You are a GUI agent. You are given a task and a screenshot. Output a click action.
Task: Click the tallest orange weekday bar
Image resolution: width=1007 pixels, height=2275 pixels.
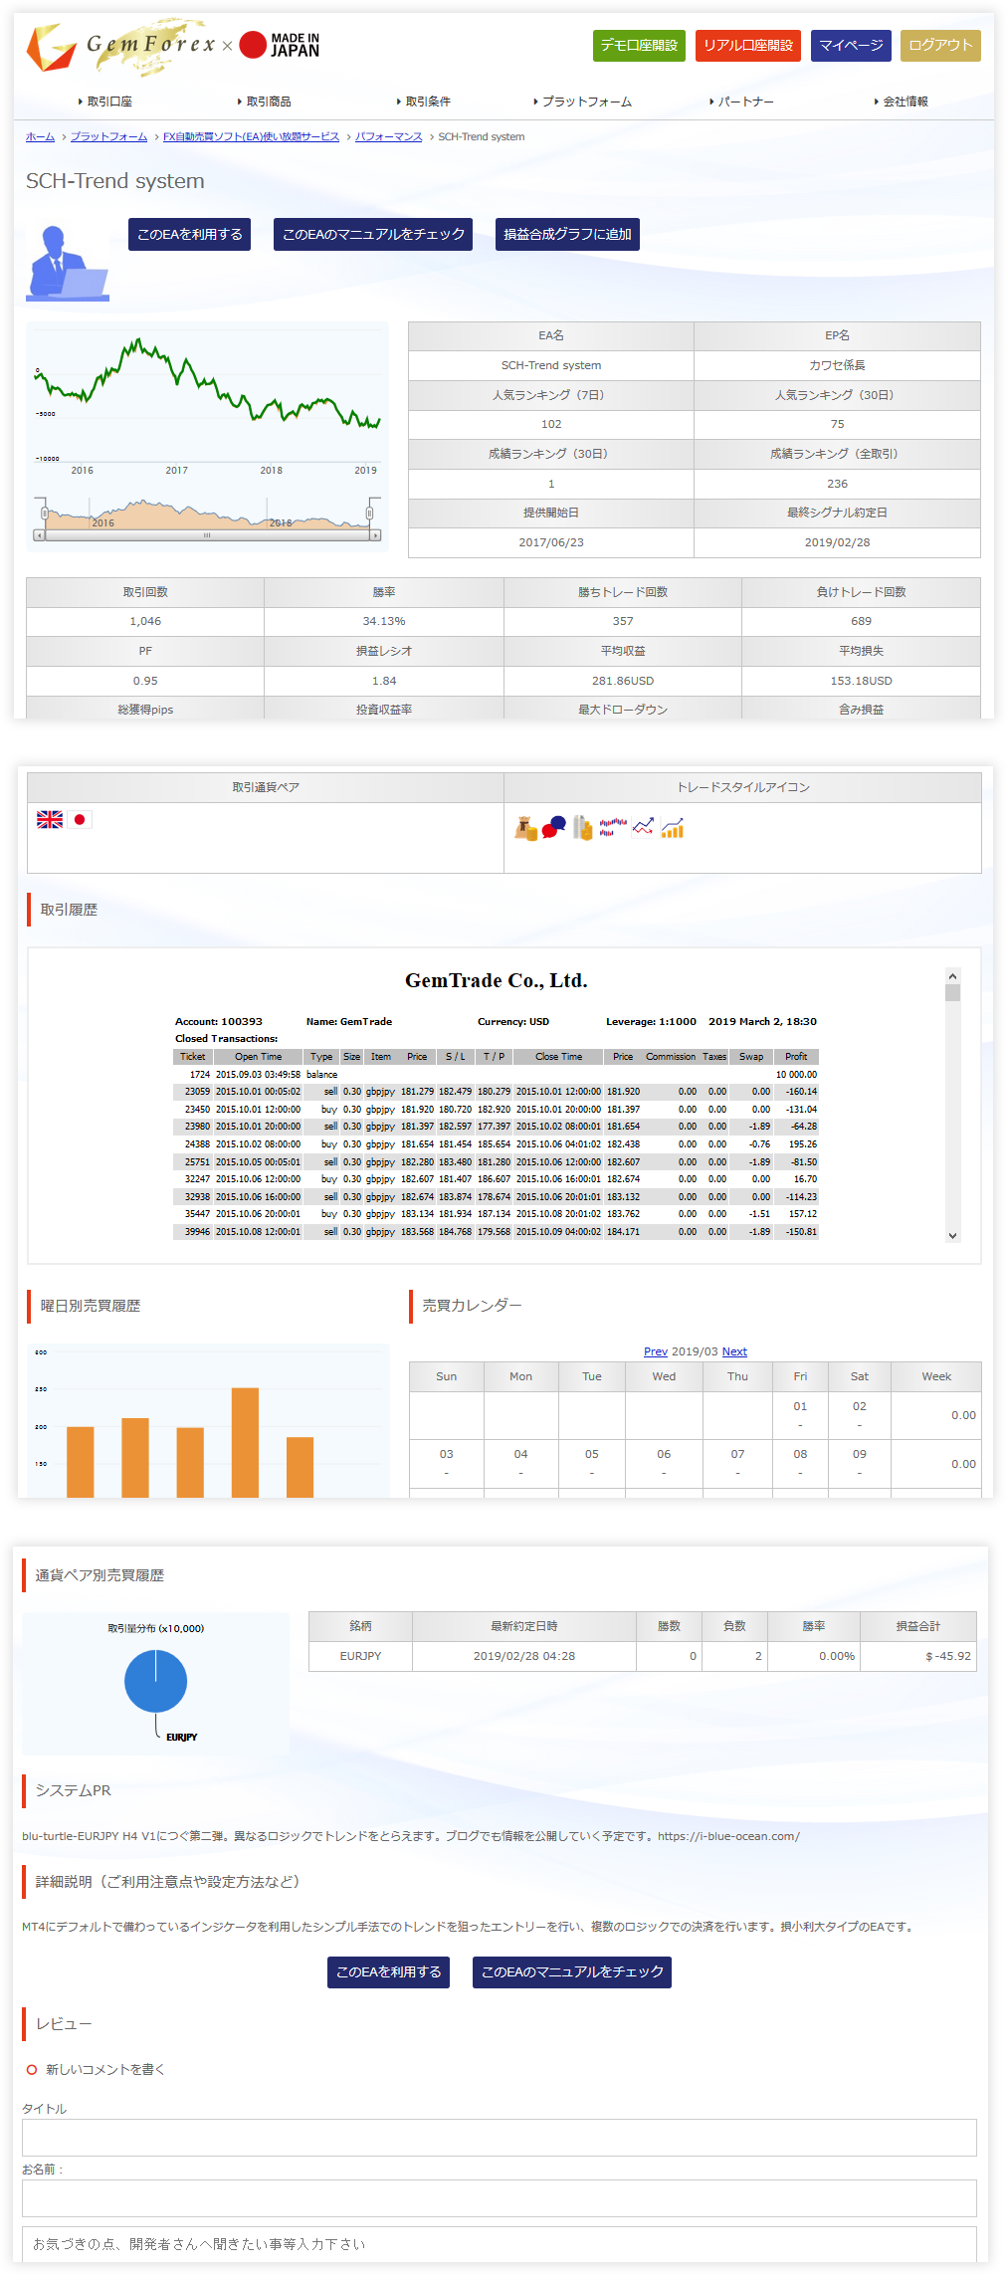(x=245, y=1442)
